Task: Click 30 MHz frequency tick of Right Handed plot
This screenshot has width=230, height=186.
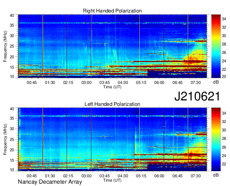Action: tap(12, 36)
